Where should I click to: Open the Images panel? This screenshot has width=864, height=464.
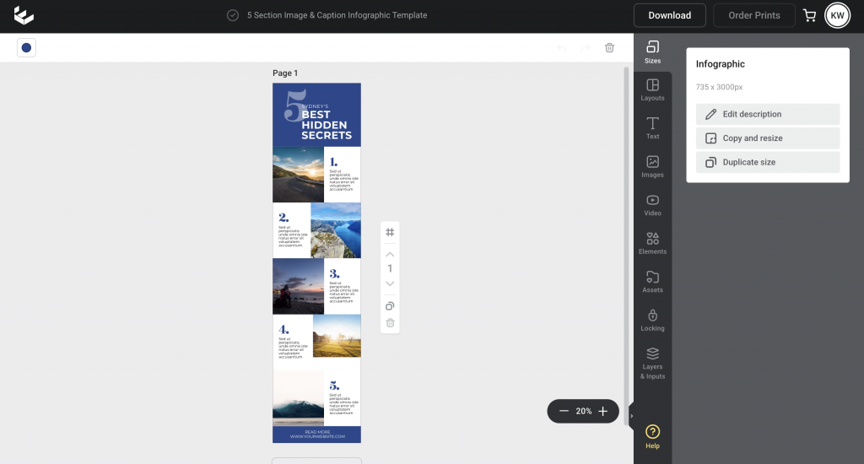(652, 166)
